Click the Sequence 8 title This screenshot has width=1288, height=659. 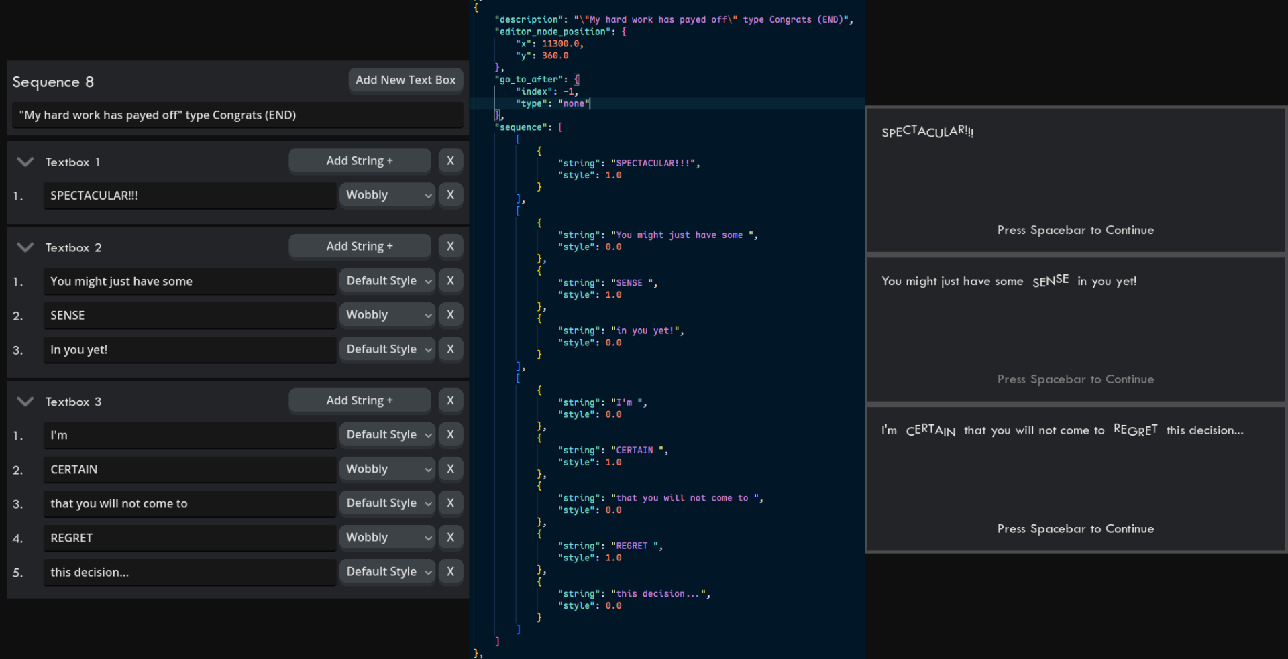(53, 82)
